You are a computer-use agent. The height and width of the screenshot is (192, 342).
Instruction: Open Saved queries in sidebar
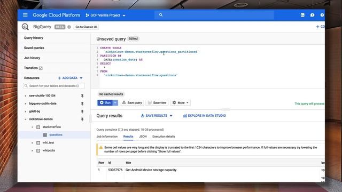click(34, 48)
